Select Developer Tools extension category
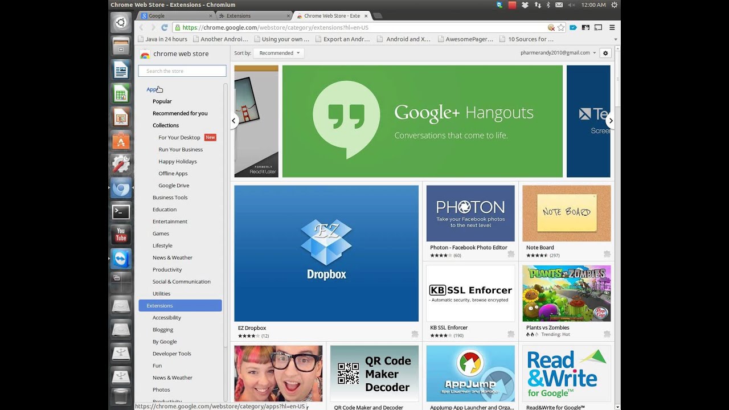 [x=172, y=354]
